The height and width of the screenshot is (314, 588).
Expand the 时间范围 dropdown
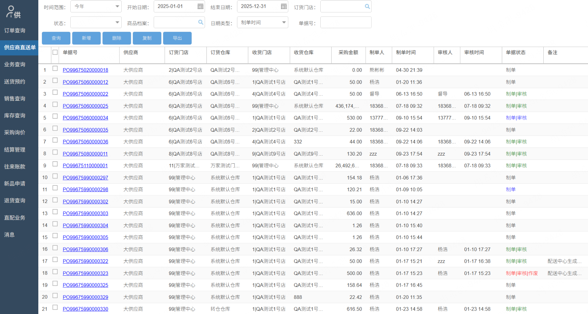click(x=117, y=7)
